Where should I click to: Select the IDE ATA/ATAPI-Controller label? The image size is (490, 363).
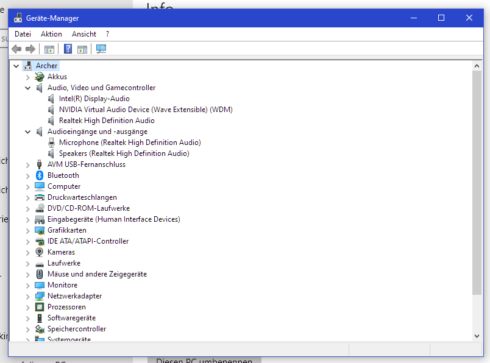pos(88,241)
